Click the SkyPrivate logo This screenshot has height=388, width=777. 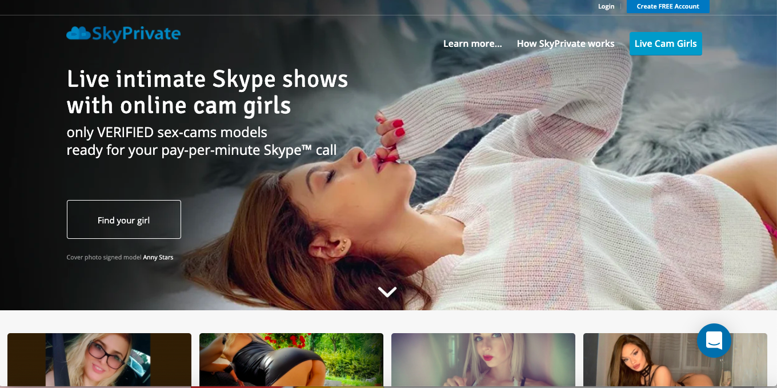(123, 34)
